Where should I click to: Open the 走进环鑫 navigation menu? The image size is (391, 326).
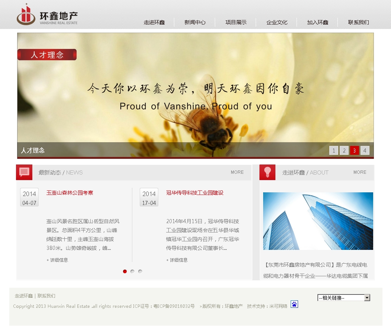point(154,22)
